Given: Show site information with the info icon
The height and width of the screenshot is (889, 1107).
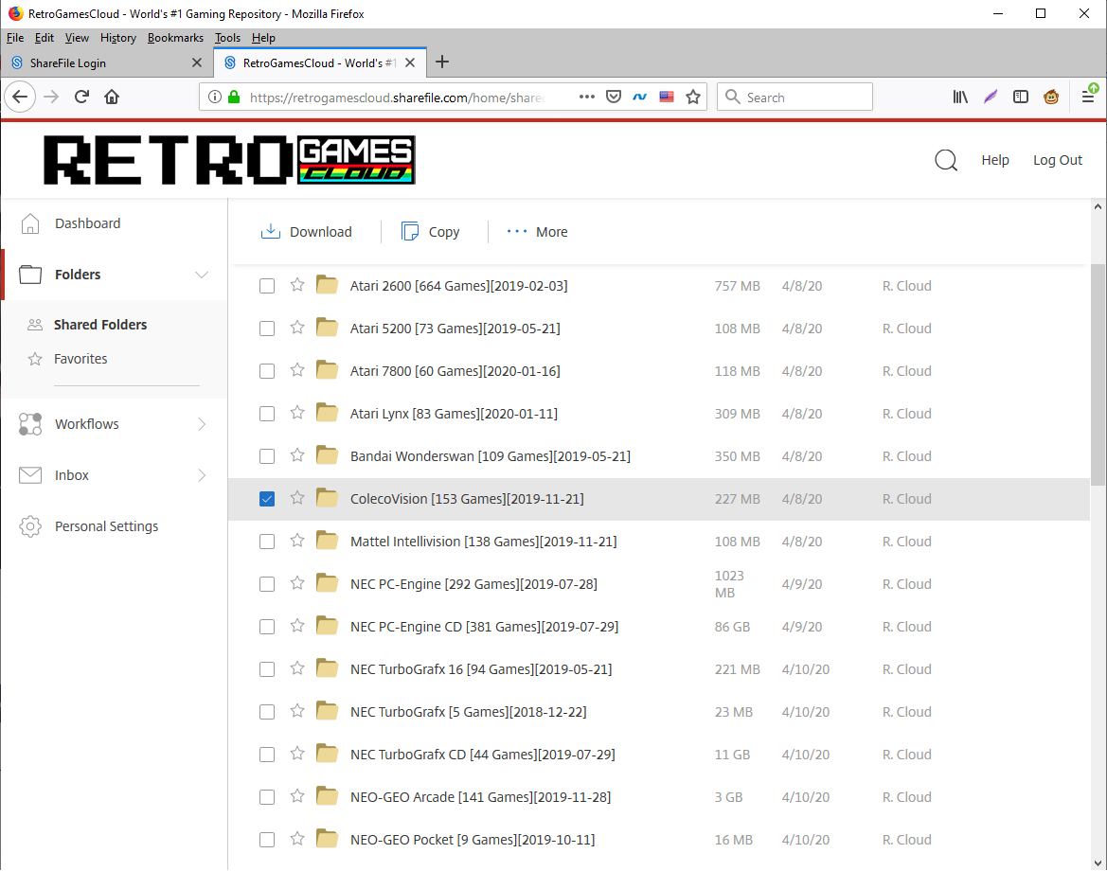Looking at the screenshot, I should tap(215, 97).
